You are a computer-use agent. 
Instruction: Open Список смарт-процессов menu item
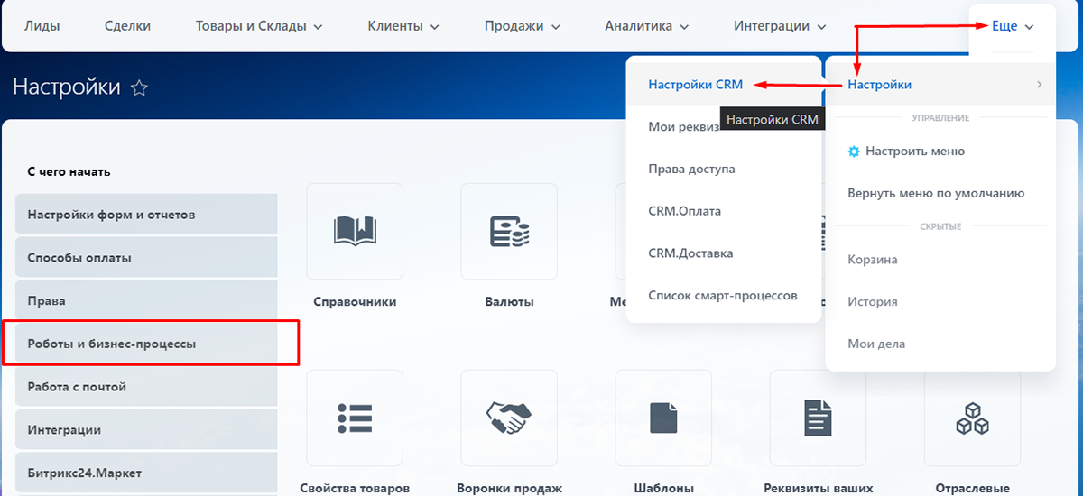(x=722, y=295)
